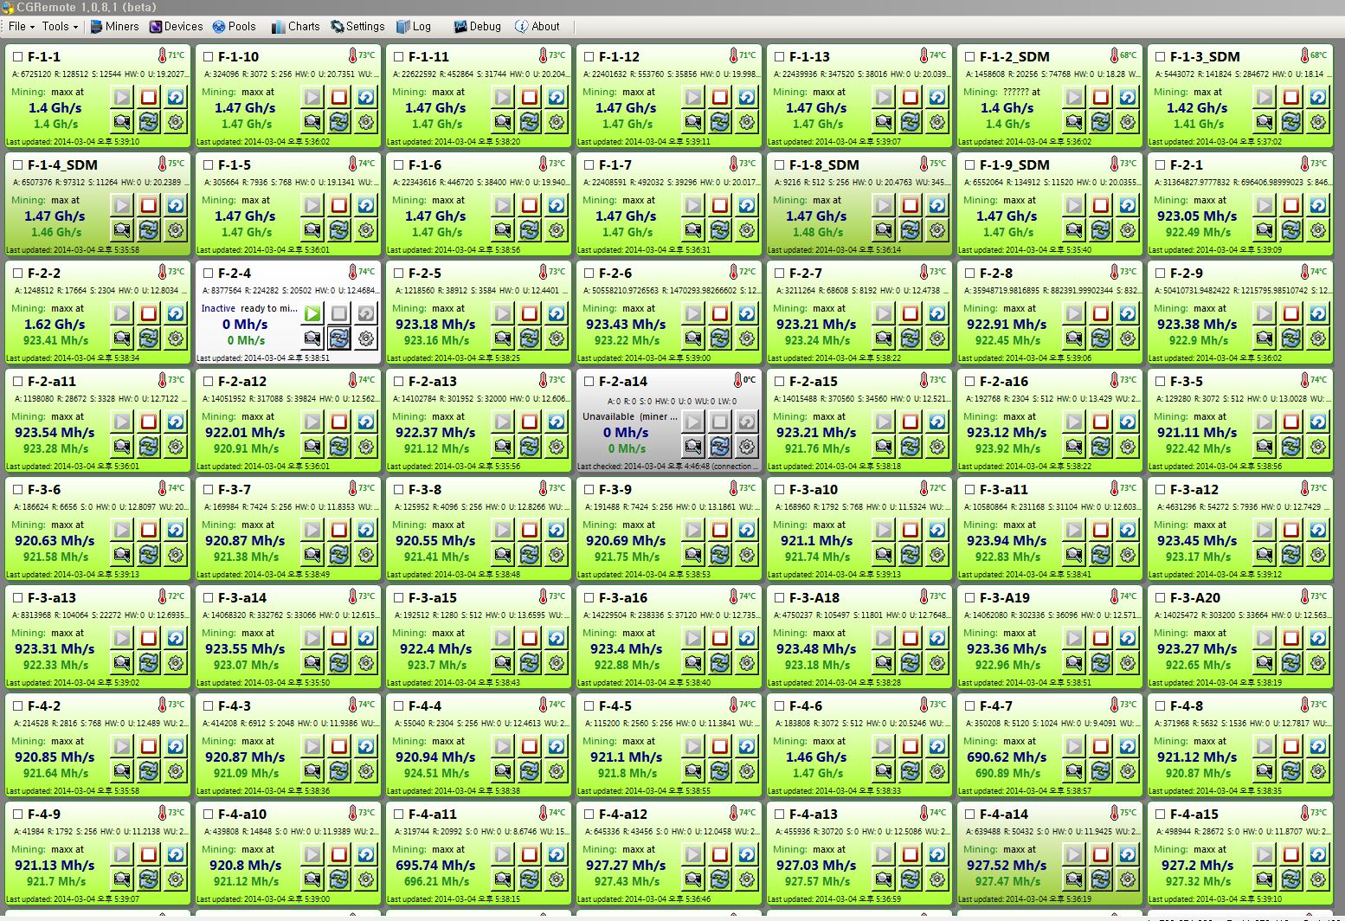Restart miner F-1-10 with blue arrow icon
Image resolution: width=1345 pixels, height=921 pixels.
[x=366, y=97]
